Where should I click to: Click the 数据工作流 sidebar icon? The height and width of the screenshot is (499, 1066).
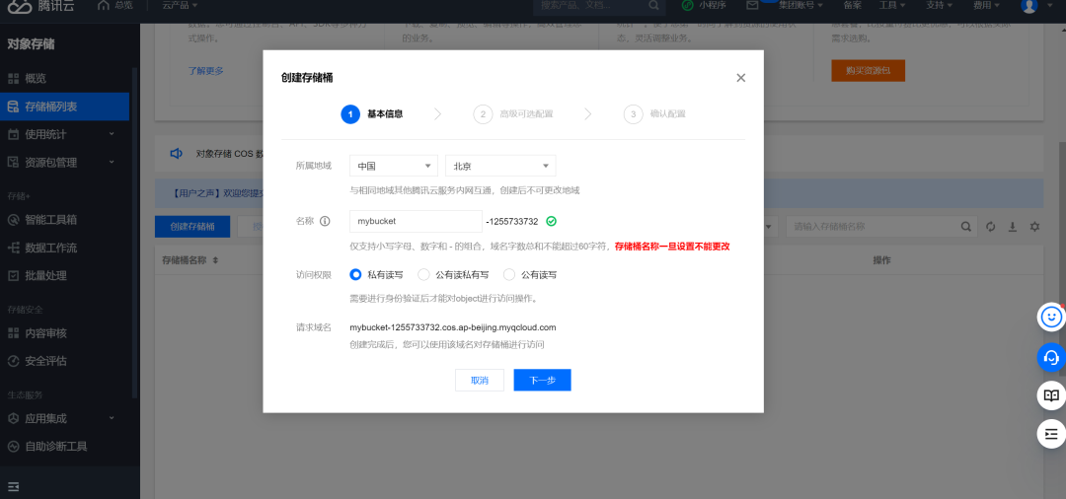pos(13,248)
